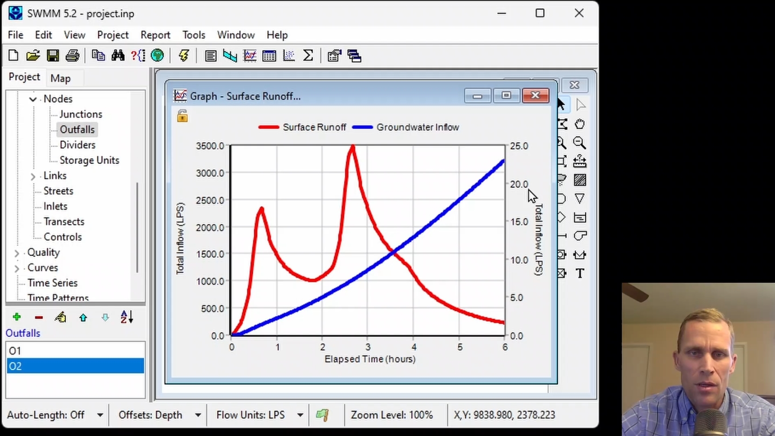Select the Add Text label tool
Screen dimensions: 775x436
tap(580, 273)
